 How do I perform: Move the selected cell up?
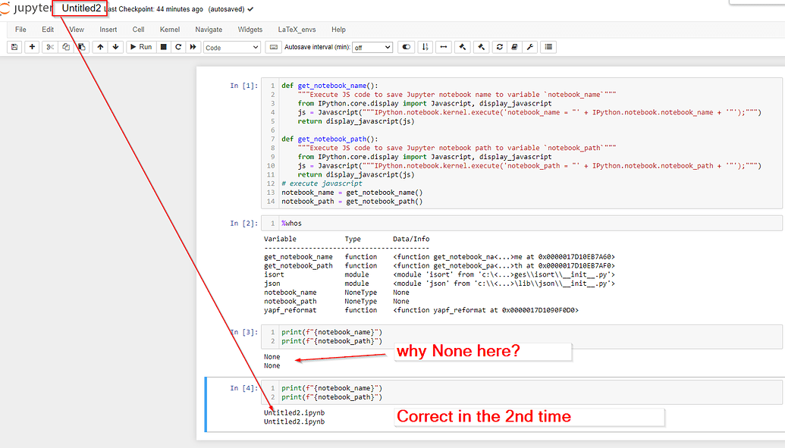[x=99, y=47]
